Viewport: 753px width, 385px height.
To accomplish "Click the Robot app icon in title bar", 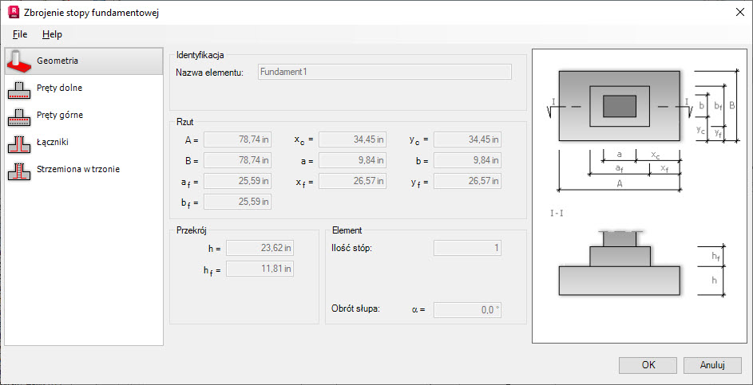I will click(12, 11).
